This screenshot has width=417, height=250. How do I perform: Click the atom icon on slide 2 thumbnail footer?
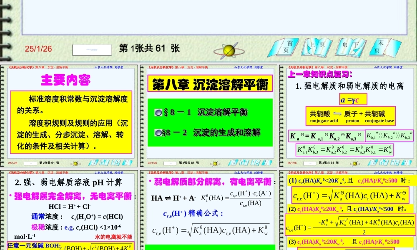click(x=75, y=162)
